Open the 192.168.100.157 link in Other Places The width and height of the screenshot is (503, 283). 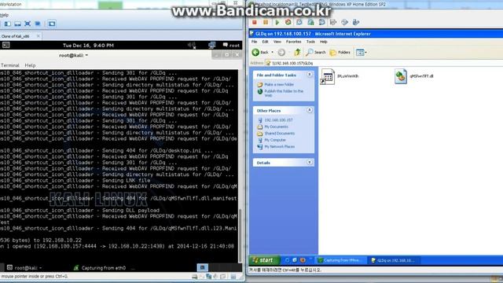click(278, 120)
